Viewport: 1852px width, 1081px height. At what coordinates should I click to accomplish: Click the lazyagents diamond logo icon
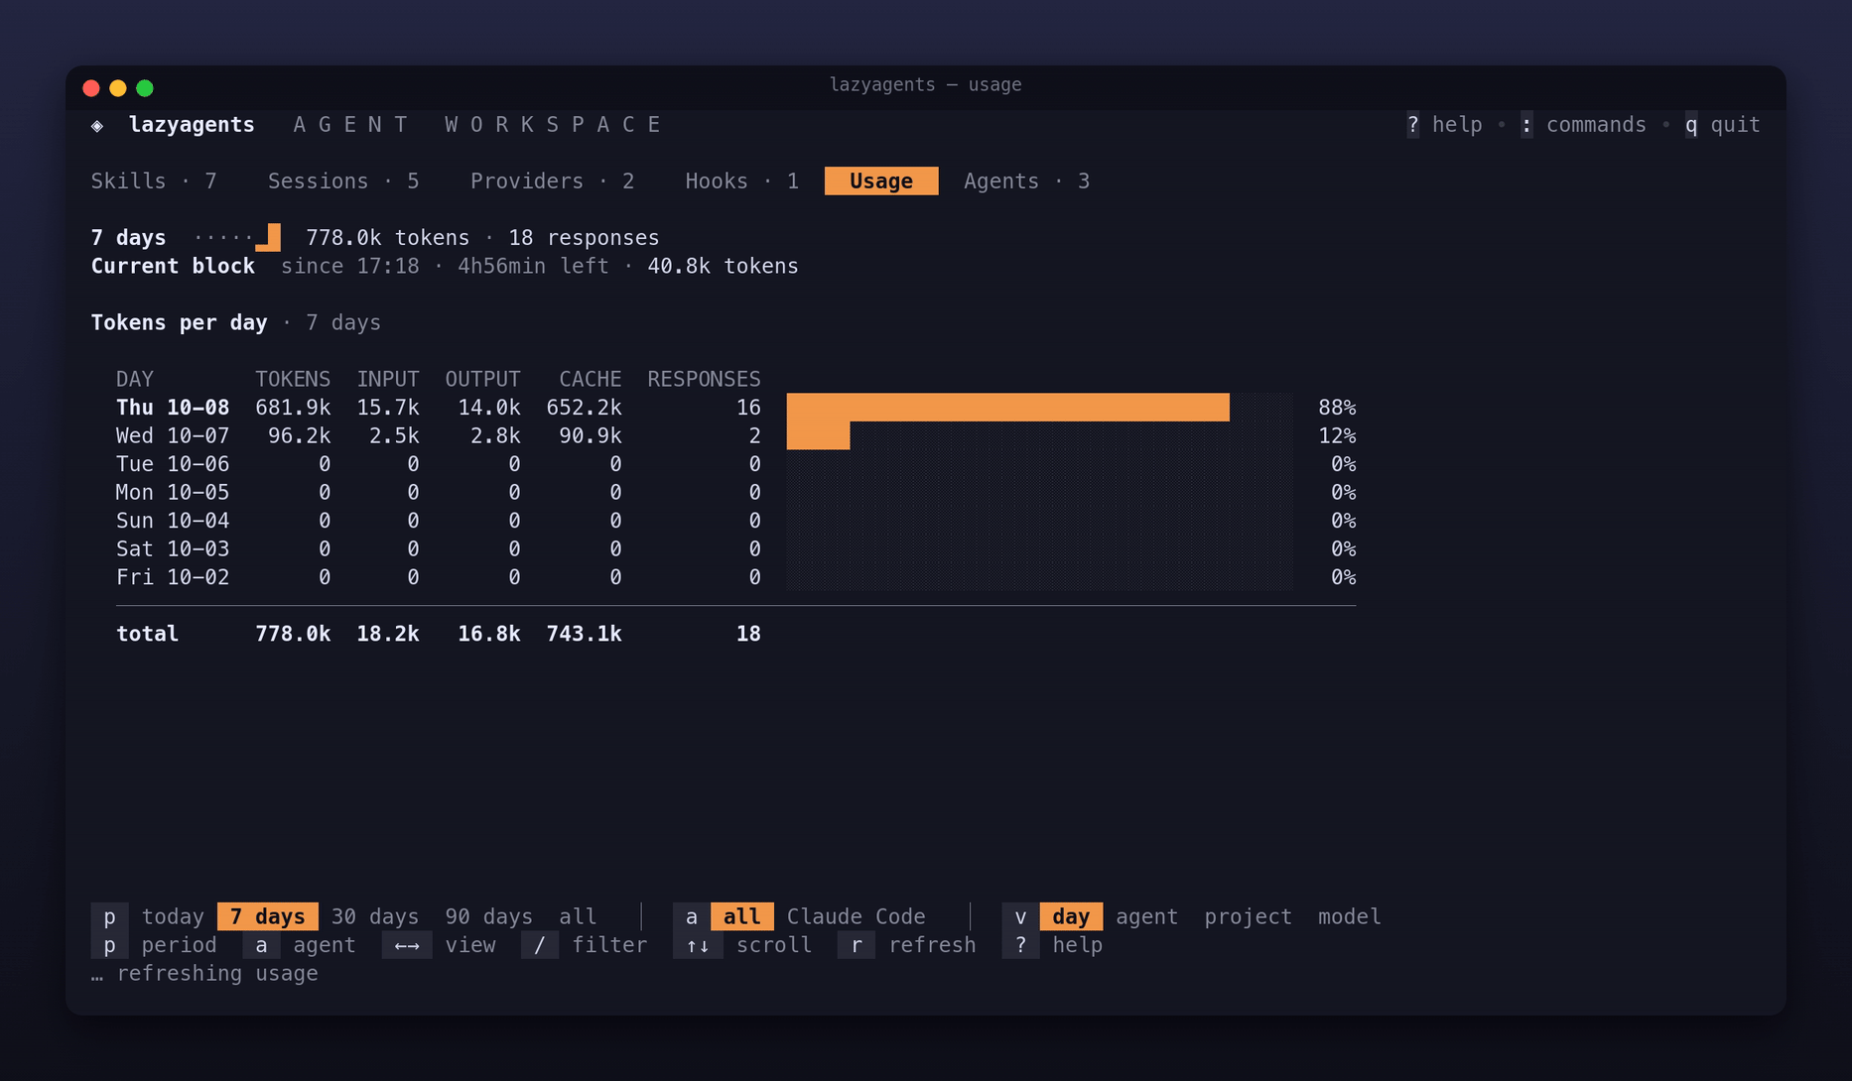(97, 125)
